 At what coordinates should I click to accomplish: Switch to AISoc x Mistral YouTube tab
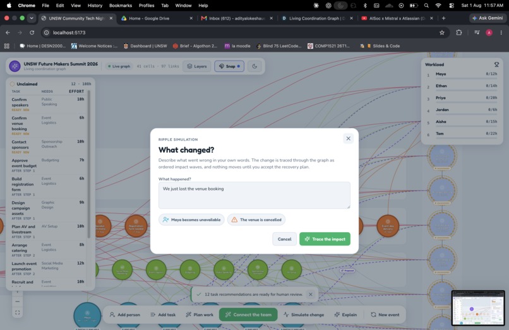397,18
